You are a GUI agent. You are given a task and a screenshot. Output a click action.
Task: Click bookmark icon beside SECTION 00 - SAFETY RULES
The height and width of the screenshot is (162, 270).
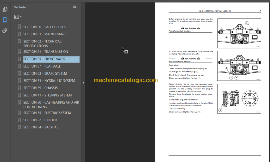click(x=19, y=27)
